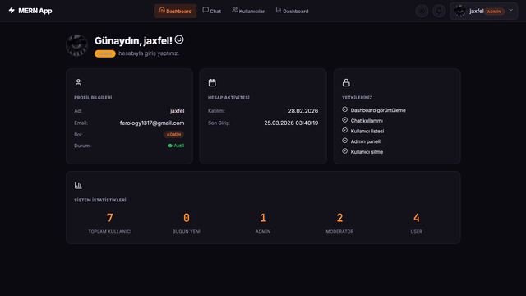This screenshot has height=296, width=526.
Task: Click the Dashboard görüntüleme permission text
Action: [378, 110]
